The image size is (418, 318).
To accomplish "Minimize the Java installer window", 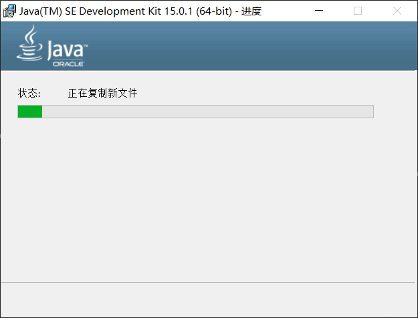I will coord(319,11).
